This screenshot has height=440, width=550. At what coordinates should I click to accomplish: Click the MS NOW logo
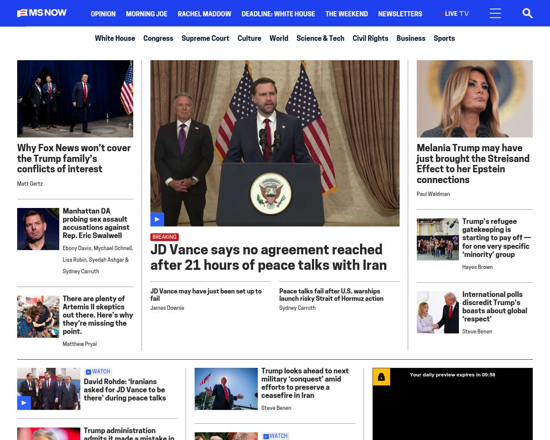point(42,13)
